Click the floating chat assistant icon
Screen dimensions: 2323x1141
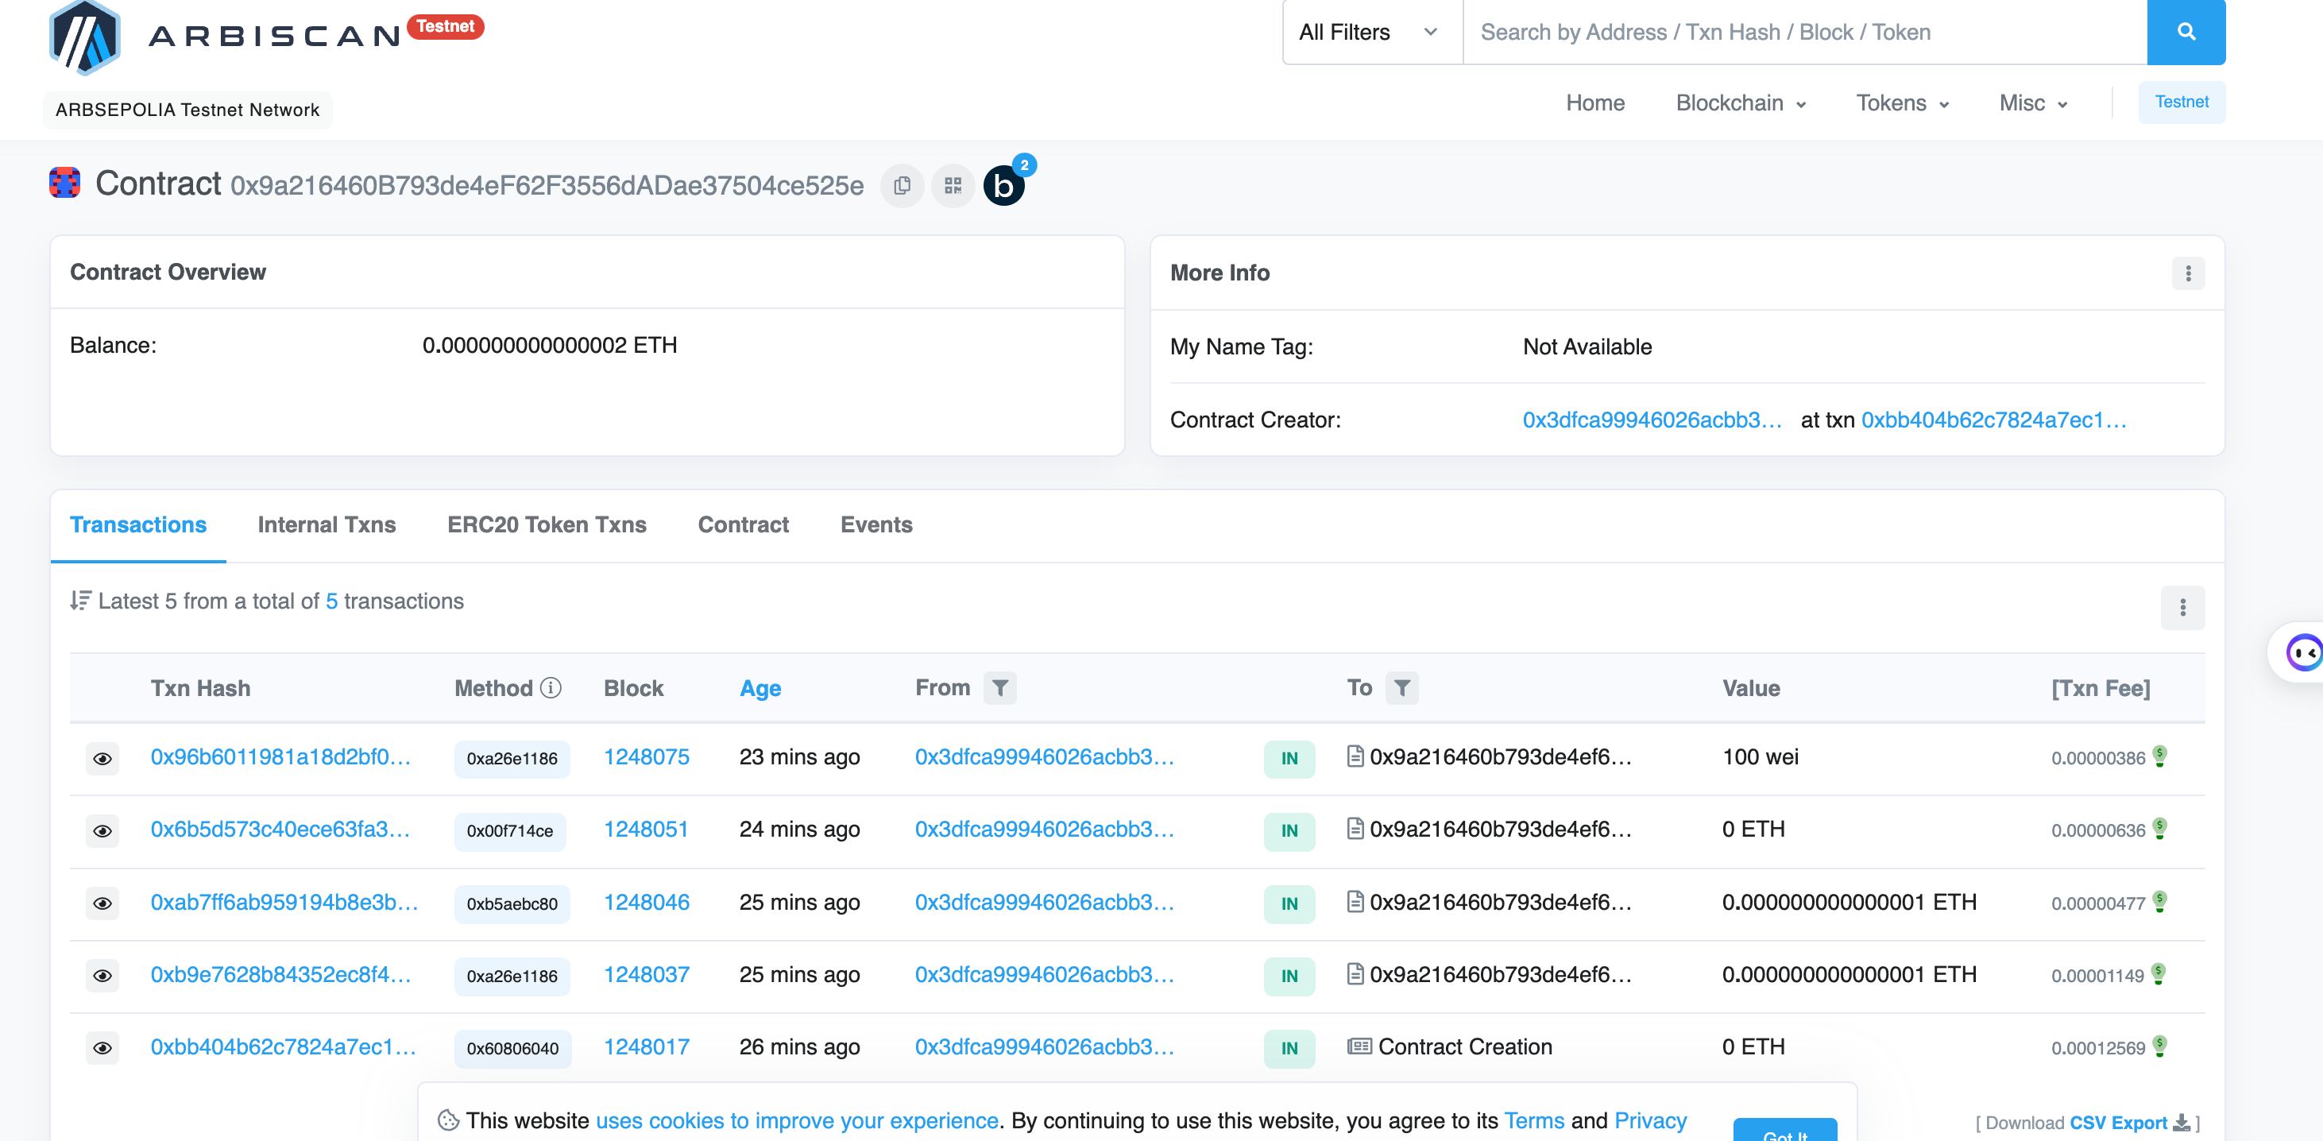(x=2304, y=652)
